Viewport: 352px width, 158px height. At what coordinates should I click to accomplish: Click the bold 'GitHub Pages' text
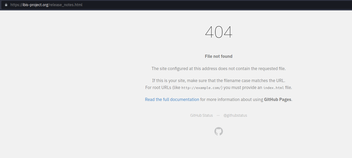[278, 99]
